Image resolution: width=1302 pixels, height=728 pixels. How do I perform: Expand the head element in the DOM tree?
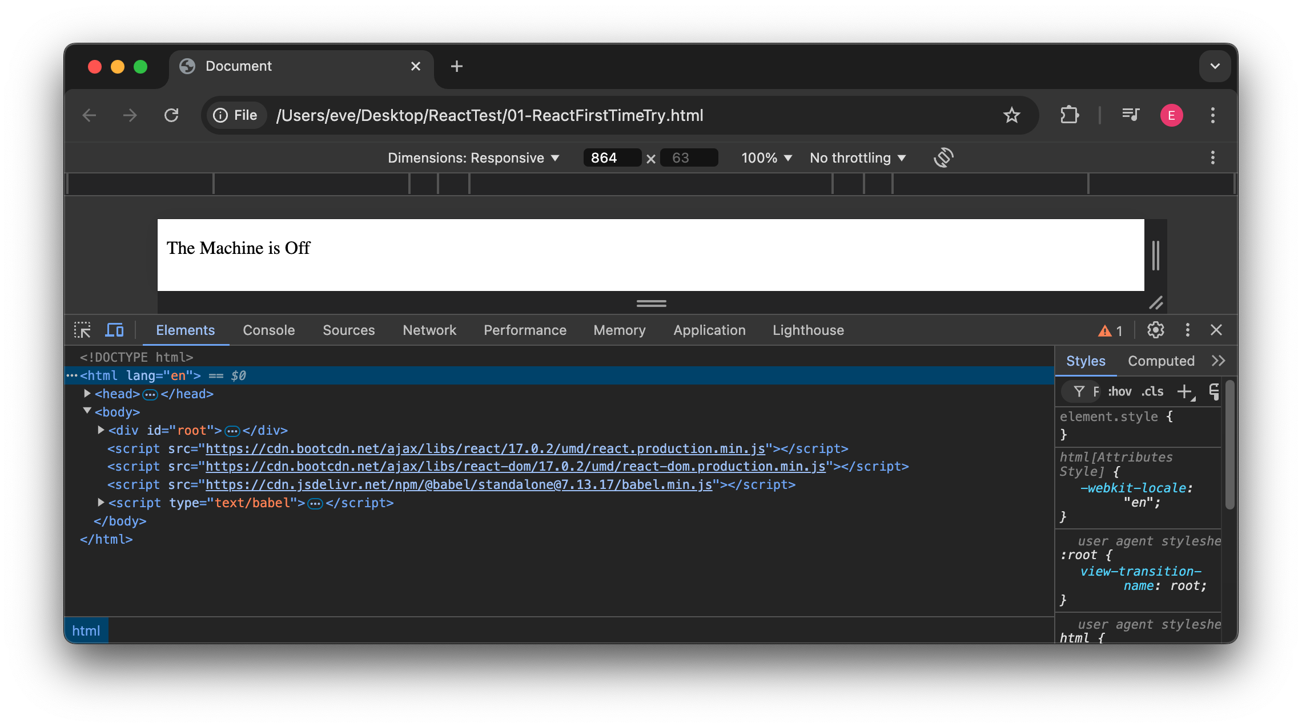[87, 393]
